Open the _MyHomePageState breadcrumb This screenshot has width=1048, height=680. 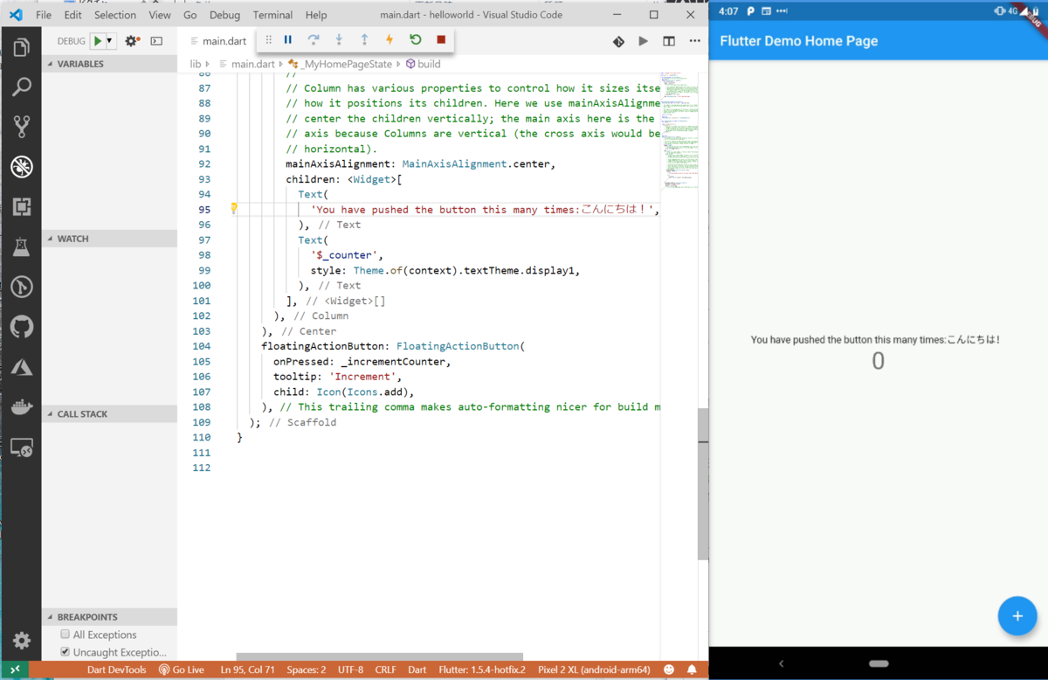coord(341,64)
